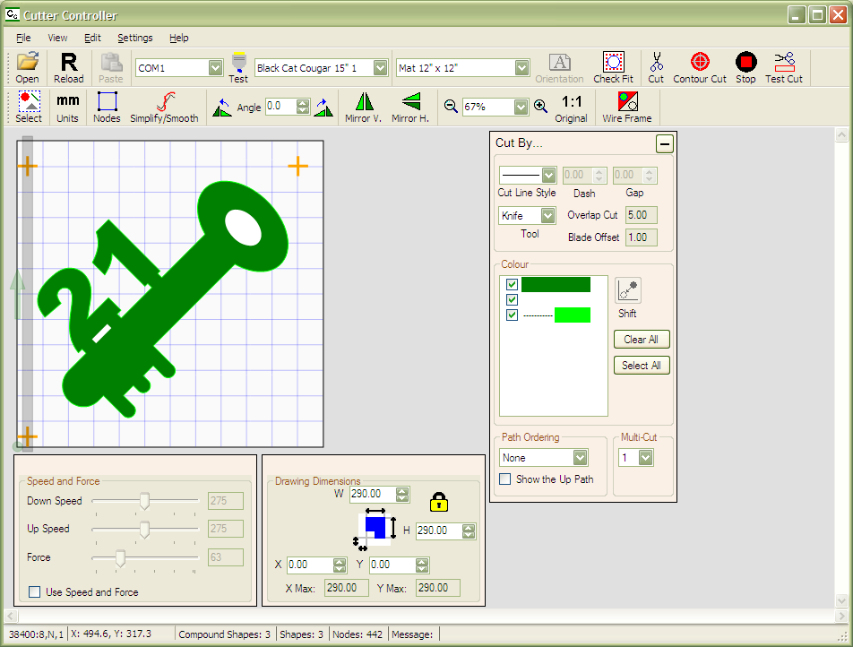Open the Knife tool dropdown

coord(547,216)
